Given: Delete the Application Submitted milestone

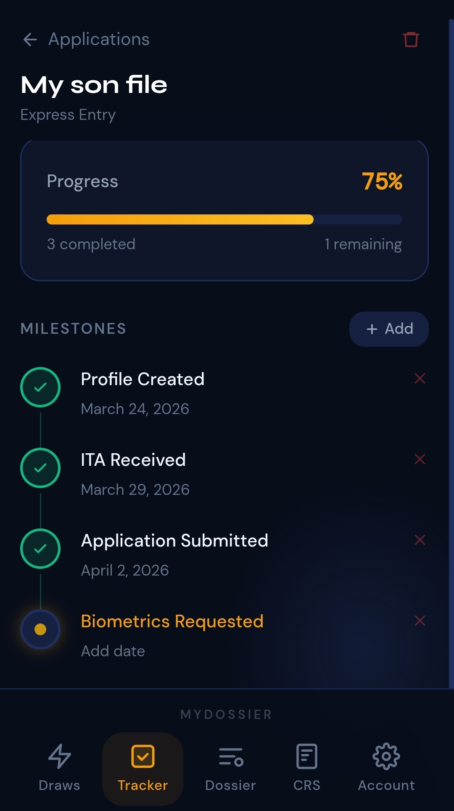Looking at the screenshot, I should (420, 540).
